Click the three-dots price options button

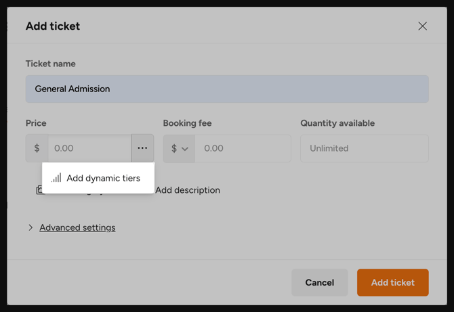click(x=142, y=148)
